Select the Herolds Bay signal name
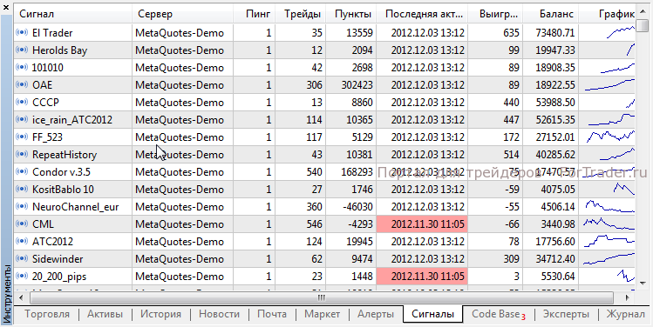This screenshot has width=653, height=327. [x=59, y=50]
